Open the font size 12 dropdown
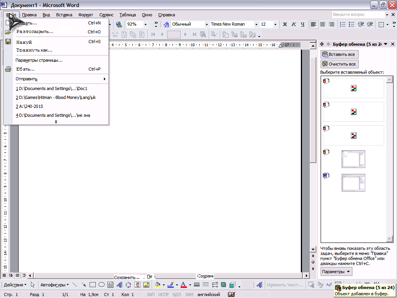The width and height of the screenshot is (397, 298). pyautogui.click(x=275, y=24)
